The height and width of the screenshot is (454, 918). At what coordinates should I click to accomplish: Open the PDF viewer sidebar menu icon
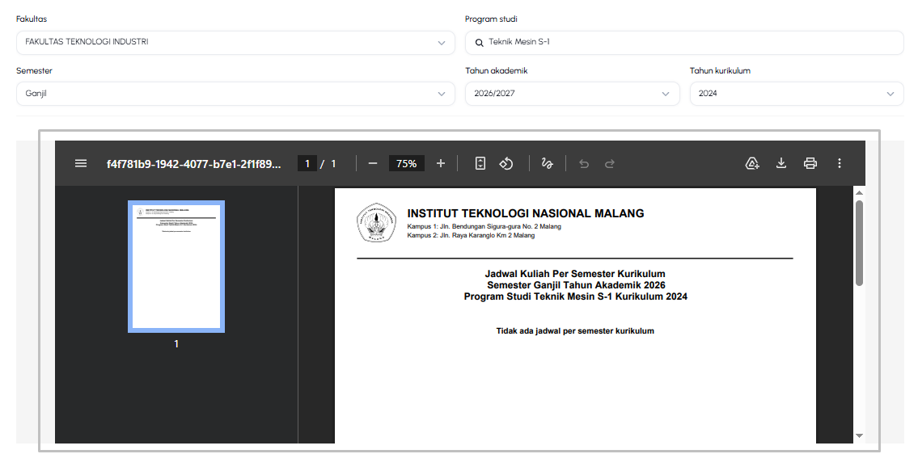coord(81,163)
